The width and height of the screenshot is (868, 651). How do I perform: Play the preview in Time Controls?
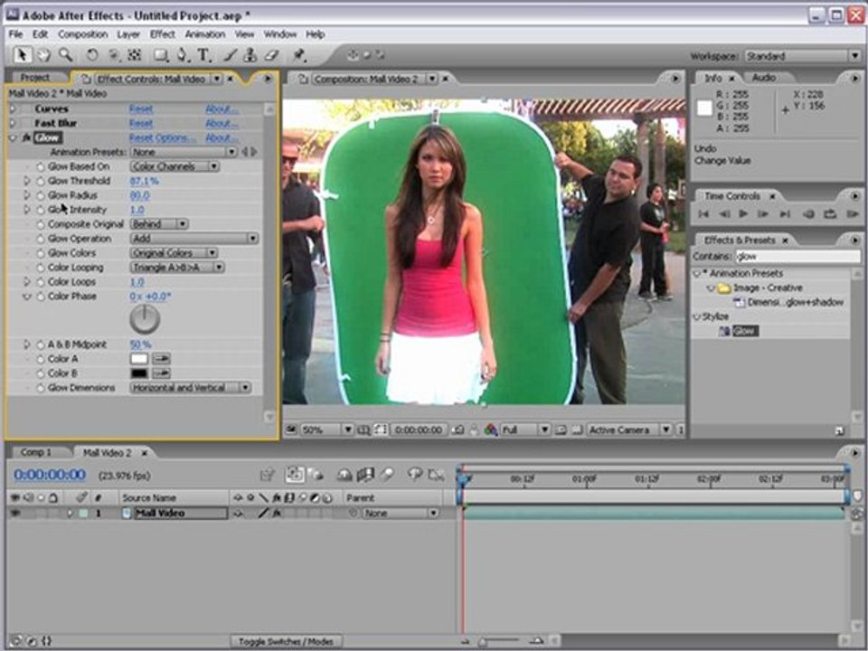743,213
